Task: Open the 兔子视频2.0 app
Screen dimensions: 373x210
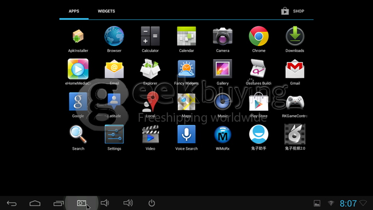Action: click(x=295, y=134)
